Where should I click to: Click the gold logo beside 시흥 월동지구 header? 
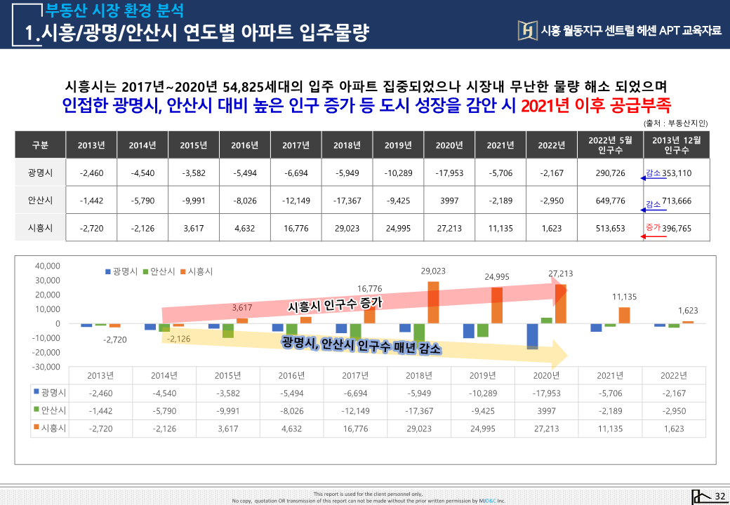527,29
